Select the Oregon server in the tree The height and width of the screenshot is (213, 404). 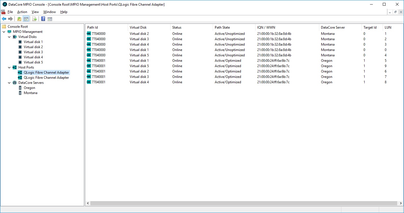(x=29, y=88)
